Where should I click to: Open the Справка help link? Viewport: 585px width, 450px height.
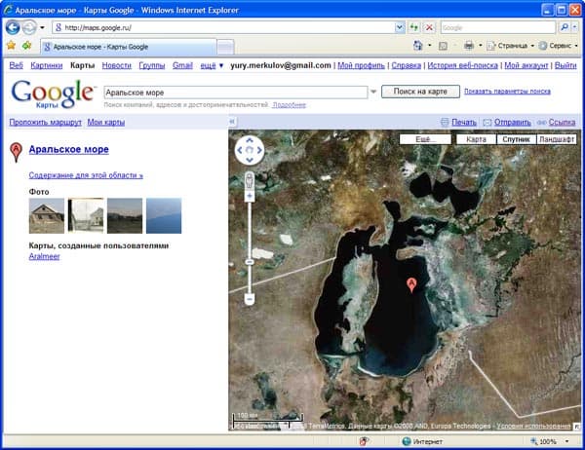coord(407,65)
